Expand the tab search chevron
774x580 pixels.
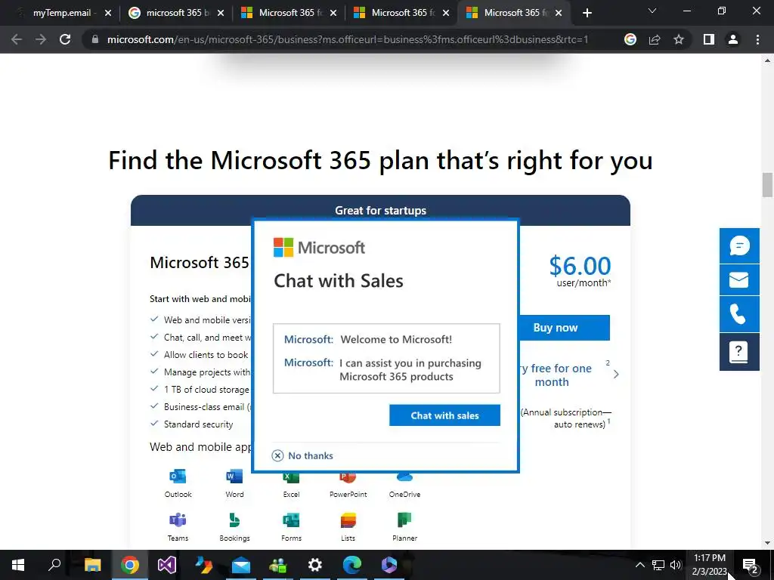pyautogui.click(x=652, y=11)
